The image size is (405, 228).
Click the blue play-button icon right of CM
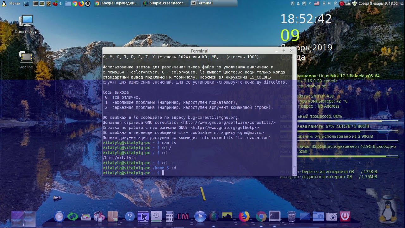pos(200,217)
